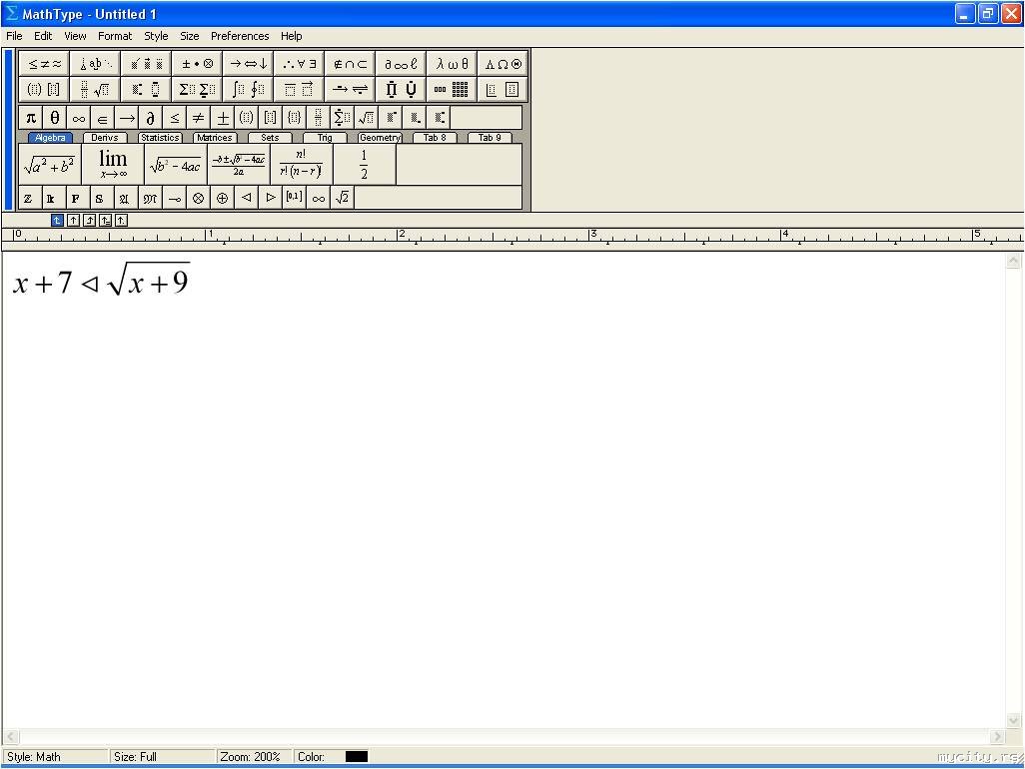Insert circled plus symbol in bottom bar
The height and width of the screenshot is (769, 1025).
click(222, 198)
